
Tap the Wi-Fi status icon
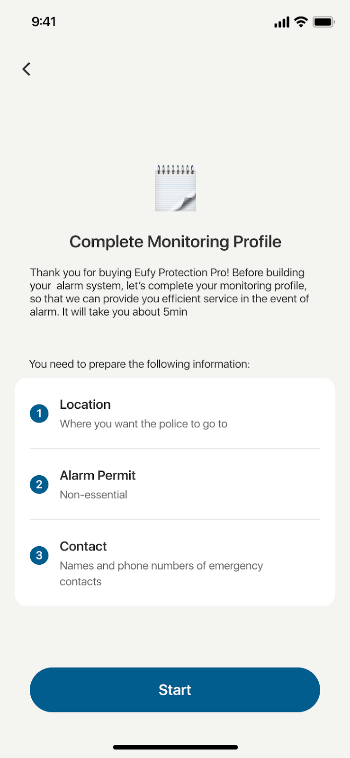301,22
